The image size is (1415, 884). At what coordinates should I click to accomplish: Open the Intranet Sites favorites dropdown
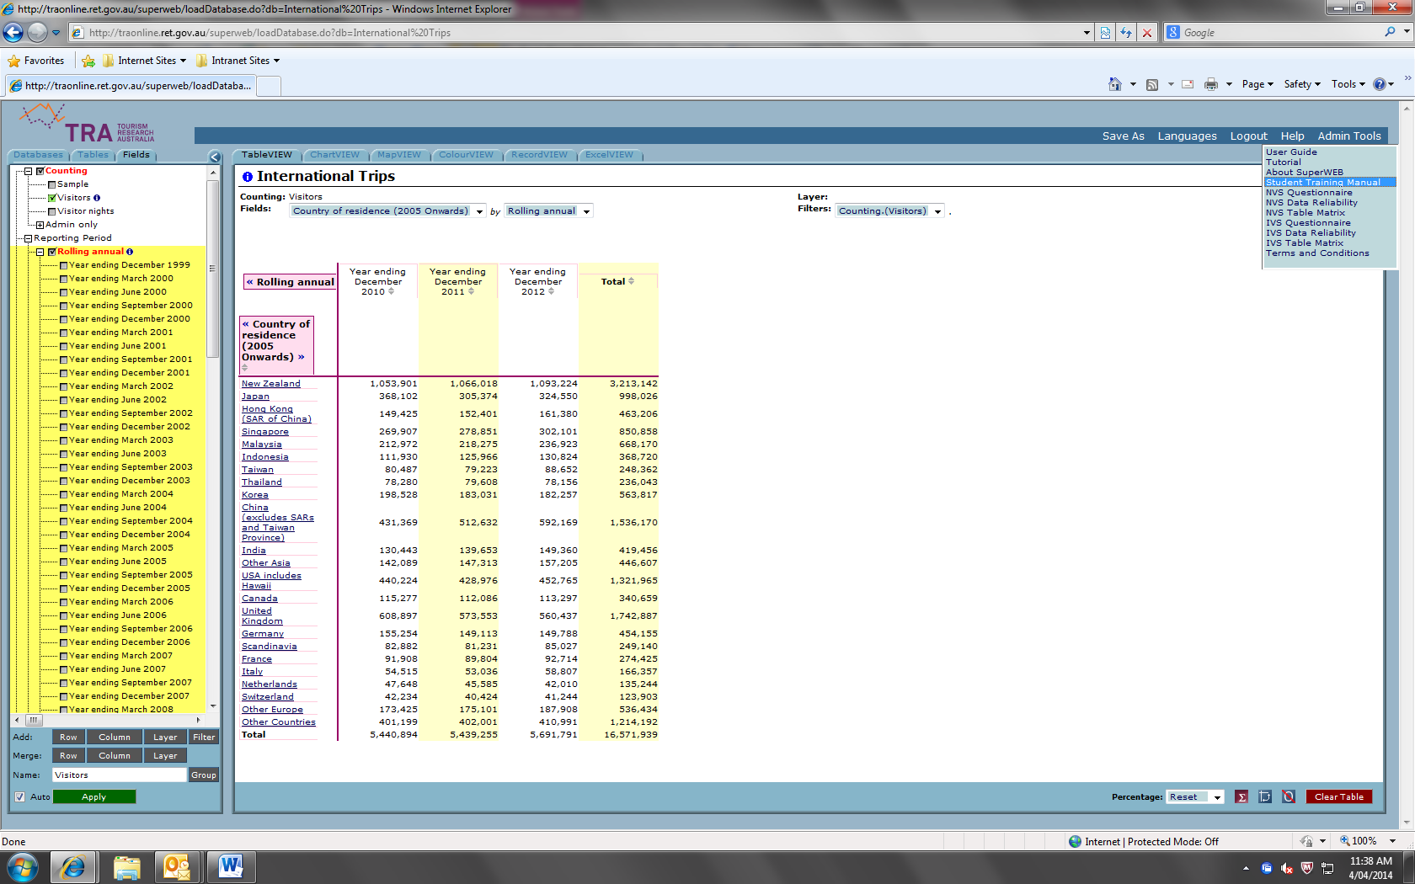click(x=238, y=61)
